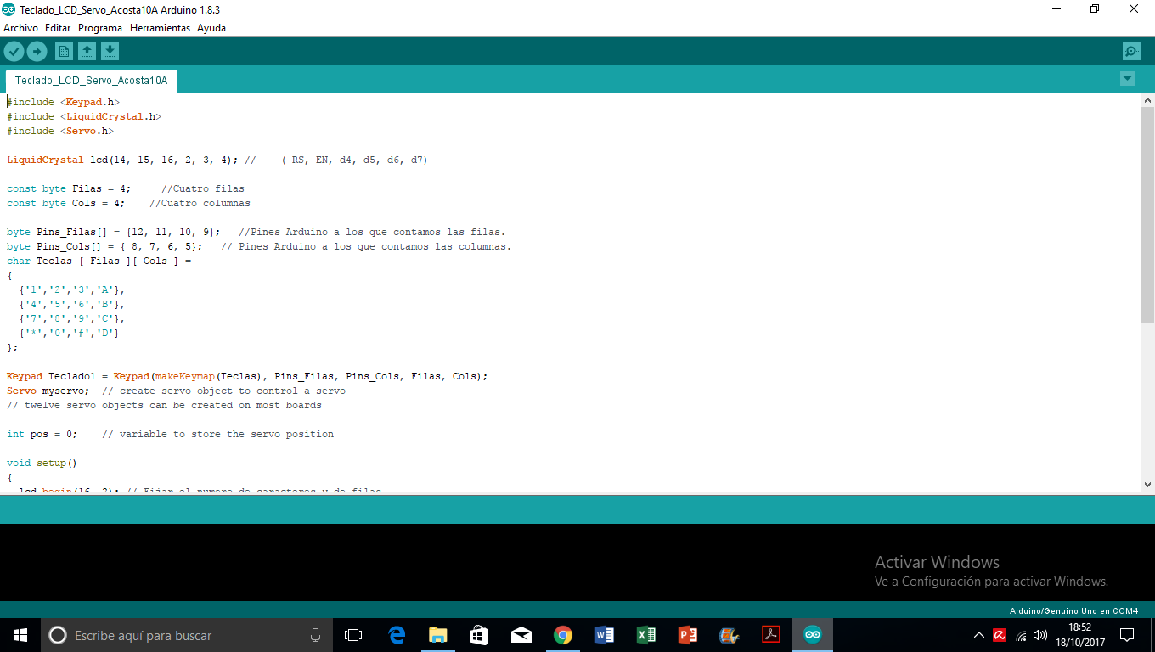Click the 'Keypad Teclado1 = Keypad(makeKeymap' line
The height and width of the screenshot is (652, 1155).
click(x=247, y=376)
